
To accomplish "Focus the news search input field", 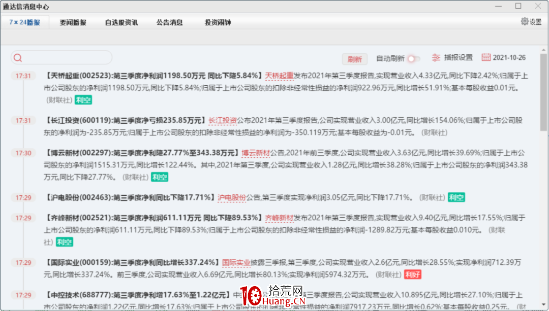I will point(62,58).
